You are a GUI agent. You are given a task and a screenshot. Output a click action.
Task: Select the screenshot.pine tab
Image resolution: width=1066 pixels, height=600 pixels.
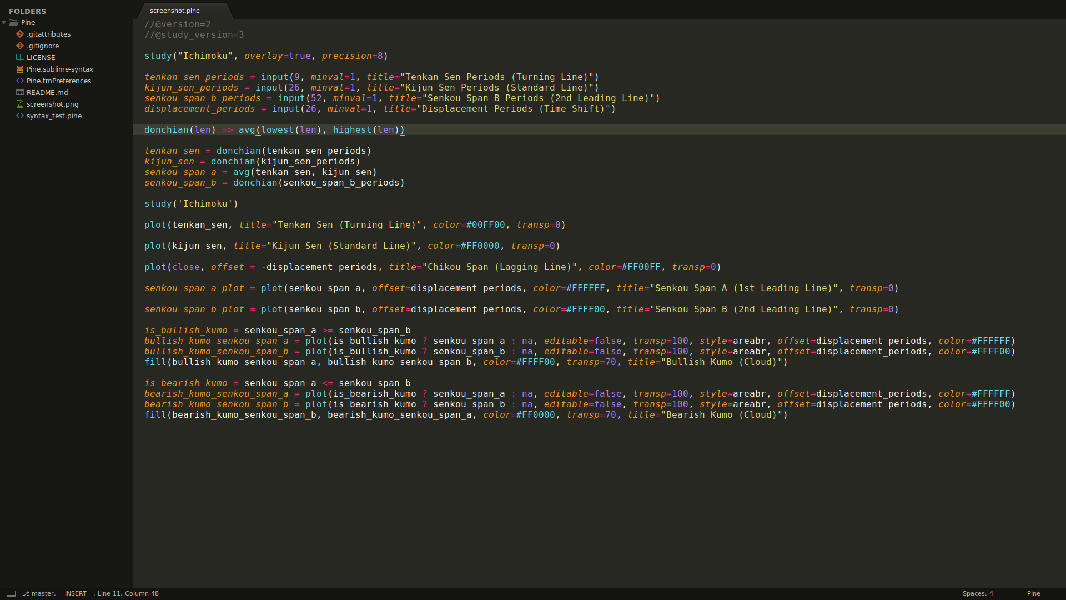175,11
